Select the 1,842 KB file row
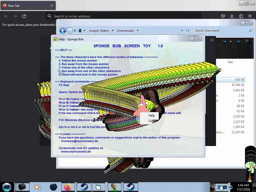Image resolution: width=256 pixels, height=192 pixels. click(x=230, y=90)
